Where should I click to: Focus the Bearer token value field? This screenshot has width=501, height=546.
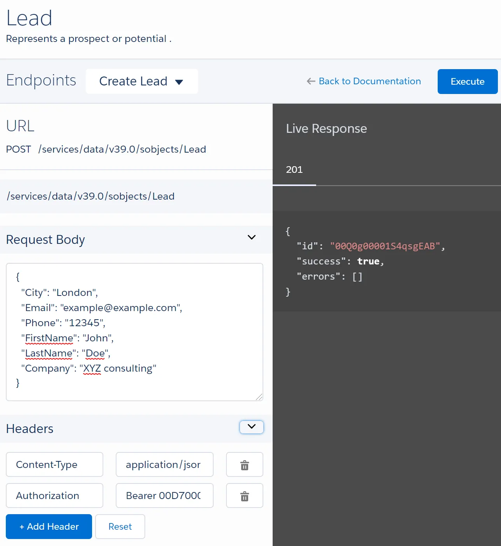(x=164, y=496)
